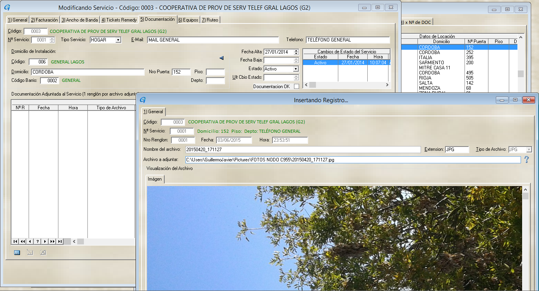Image resolution: width=539 pixels, height=291 pixels.
Task: Go to first record in documentation navigator
Action: click(x=15, y=241)
